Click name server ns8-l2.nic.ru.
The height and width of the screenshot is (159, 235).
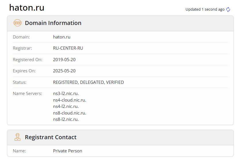pos(66,119)
